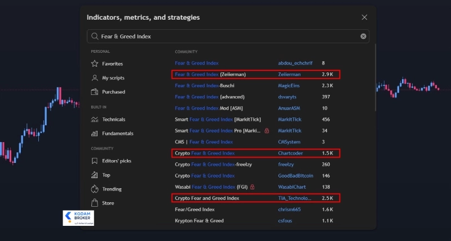Viewport: 451px width, 241px height.
Task: Open author MagicEins profile
Action: tap(289, 85)
